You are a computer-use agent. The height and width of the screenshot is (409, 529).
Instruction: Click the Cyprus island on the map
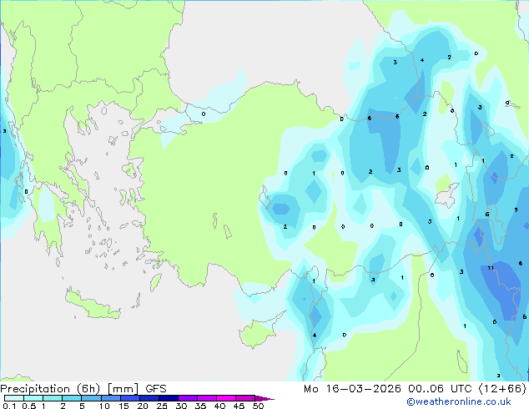pos(259,331)
